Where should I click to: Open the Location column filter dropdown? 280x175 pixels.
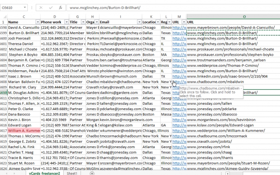point(157,22)
